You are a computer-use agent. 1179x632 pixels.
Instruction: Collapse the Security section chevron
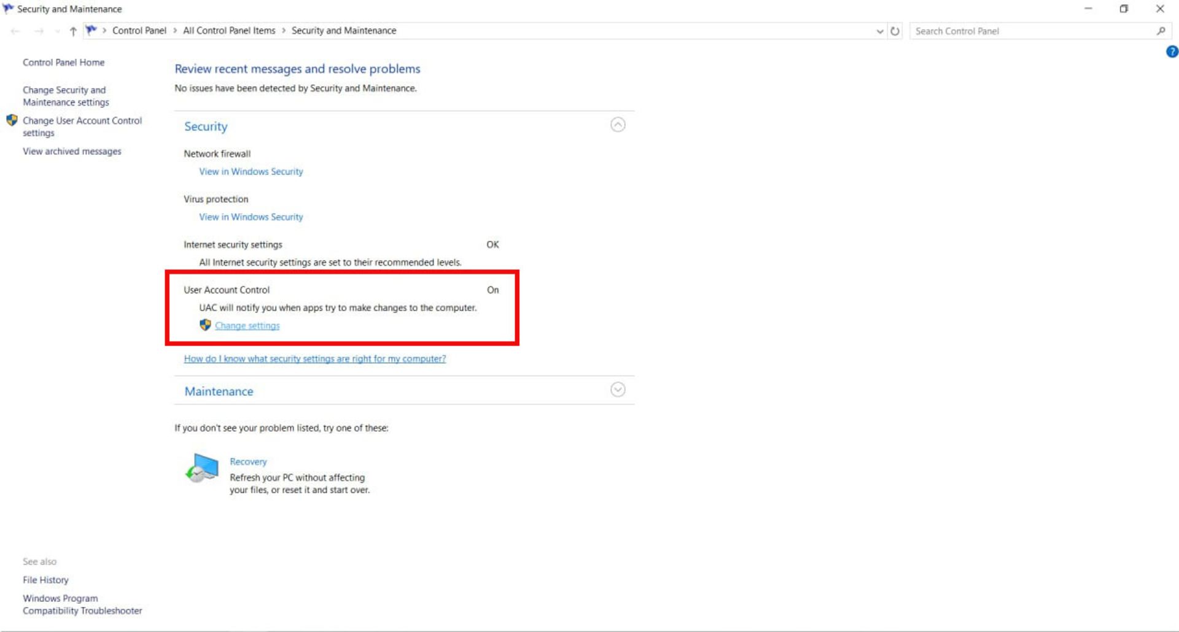tap(618, 125)
